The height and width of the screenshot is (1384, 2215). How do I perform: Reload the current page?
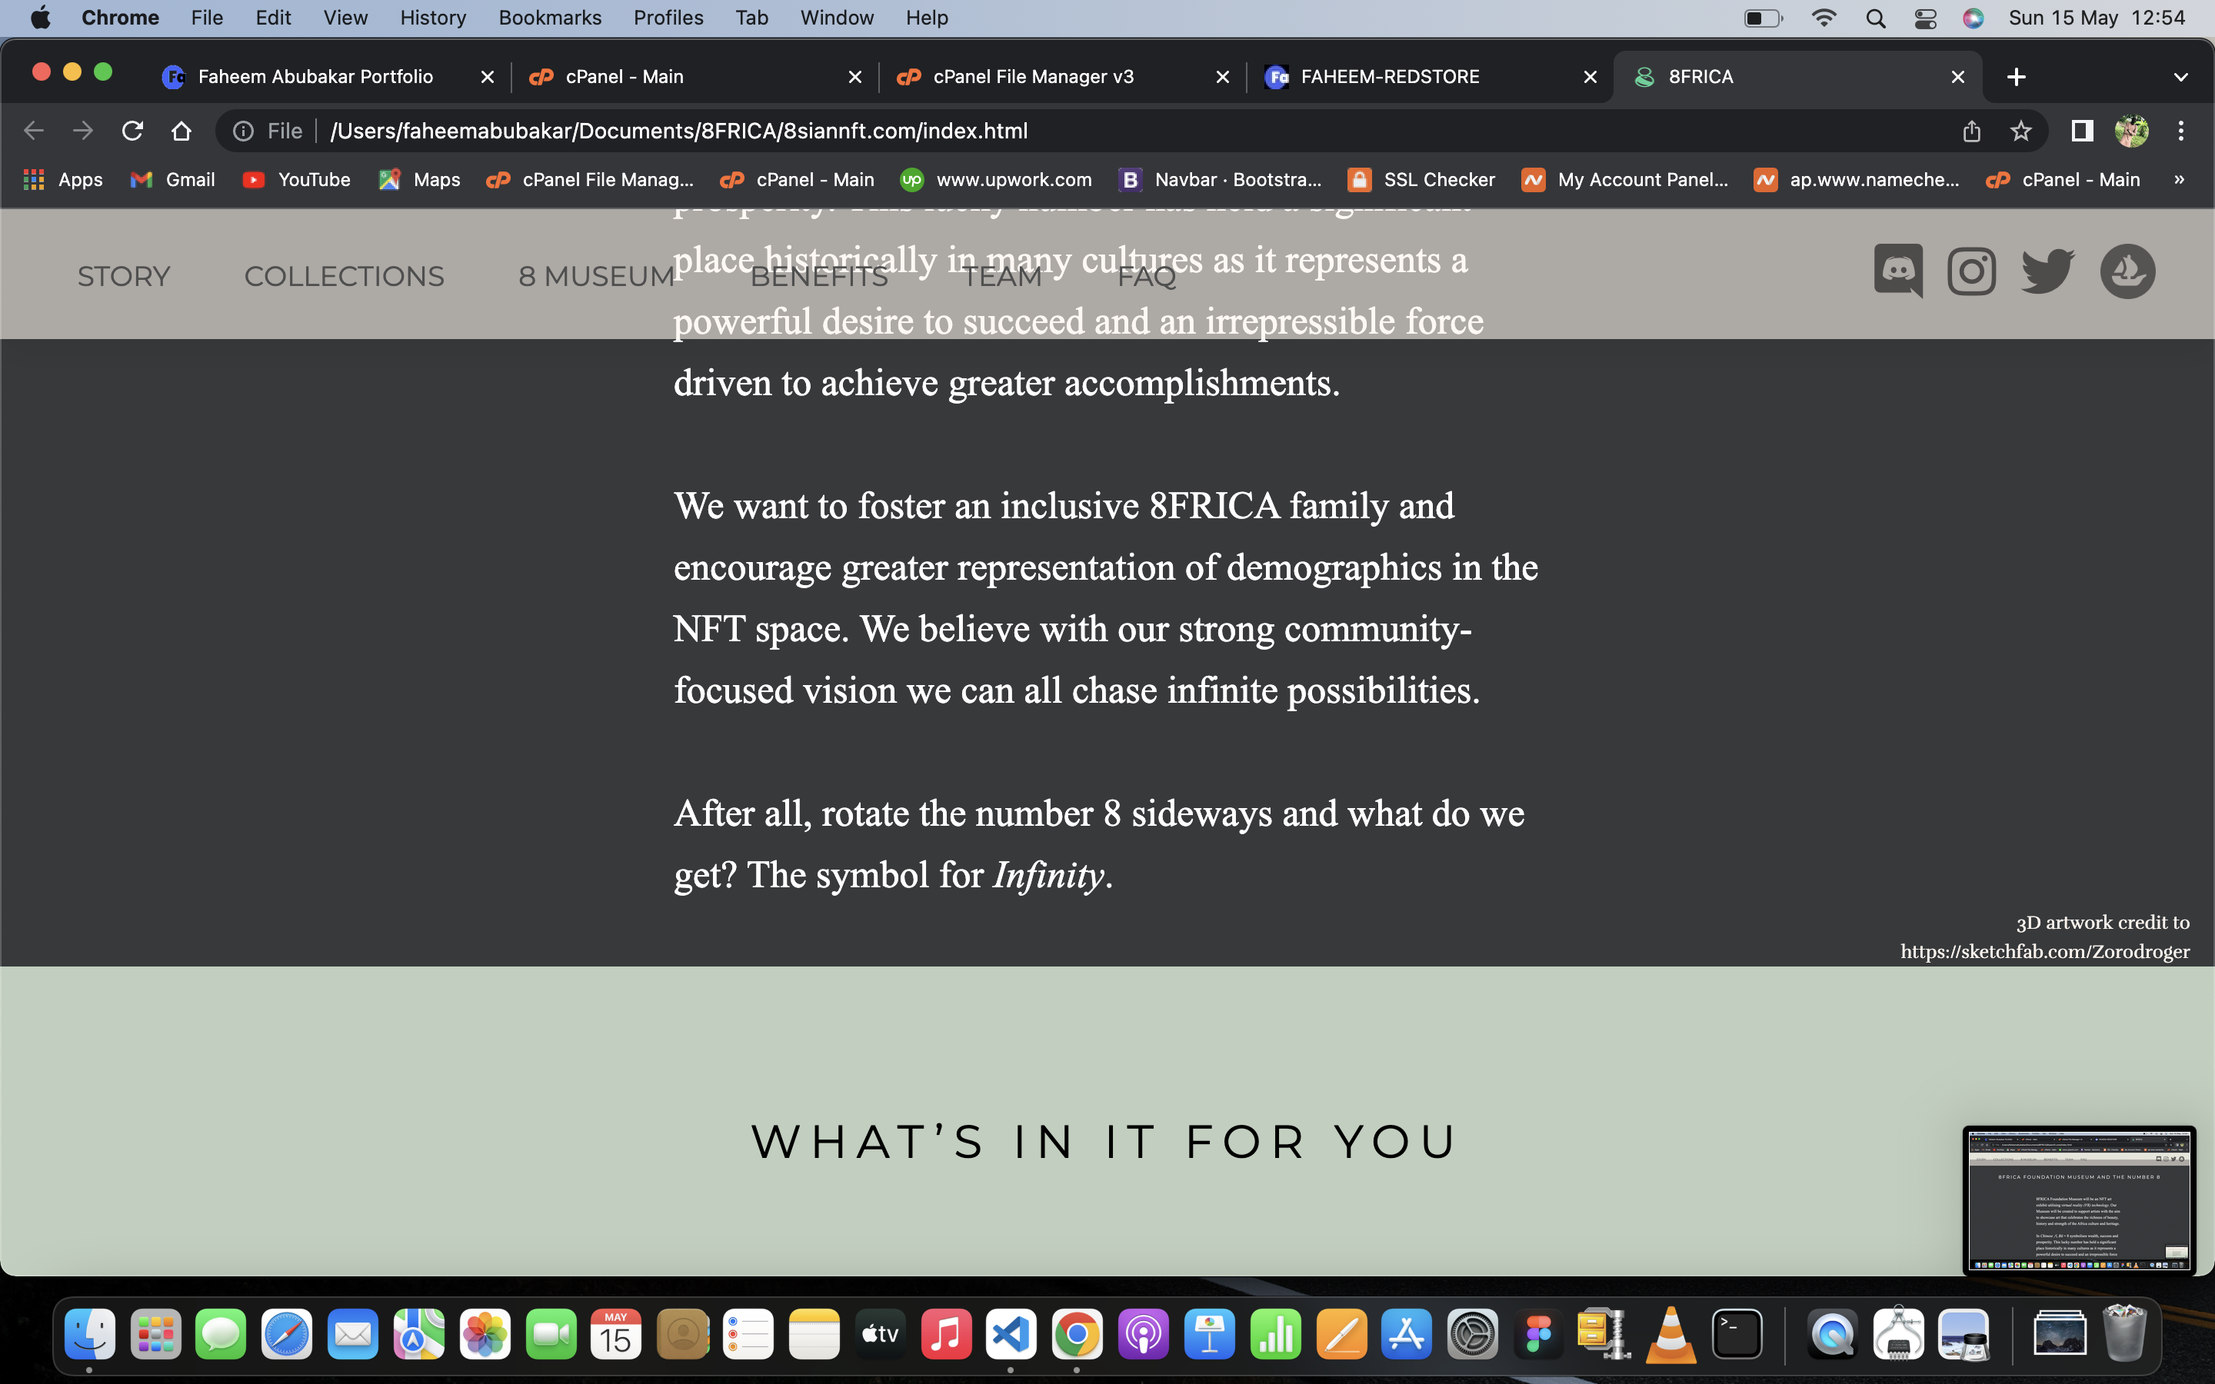coord(133,131)
